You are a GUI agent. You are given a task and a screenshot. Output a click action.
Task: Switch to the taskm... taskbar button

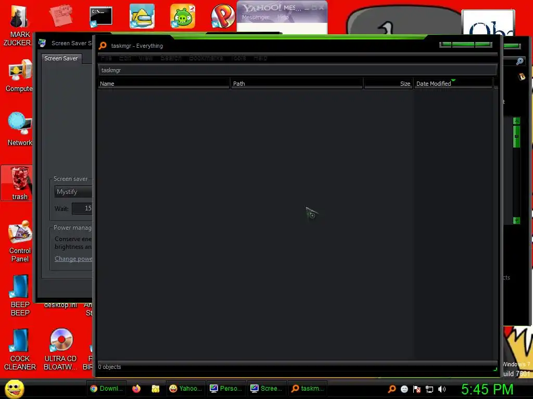coord(307,389)
